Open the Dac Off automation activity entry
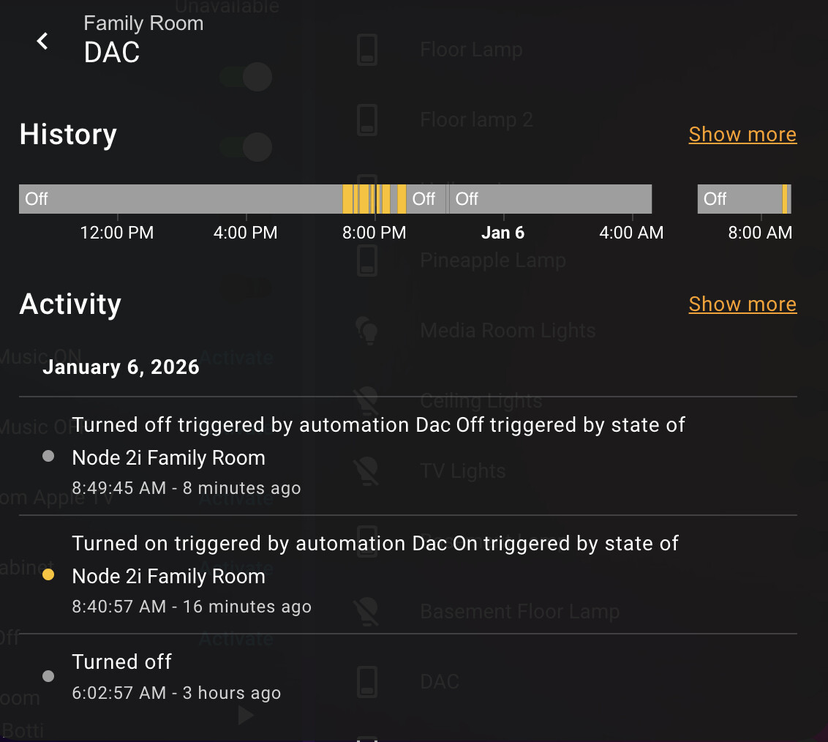The height and width of the screenshot is (742, 828). coord(378,441)
